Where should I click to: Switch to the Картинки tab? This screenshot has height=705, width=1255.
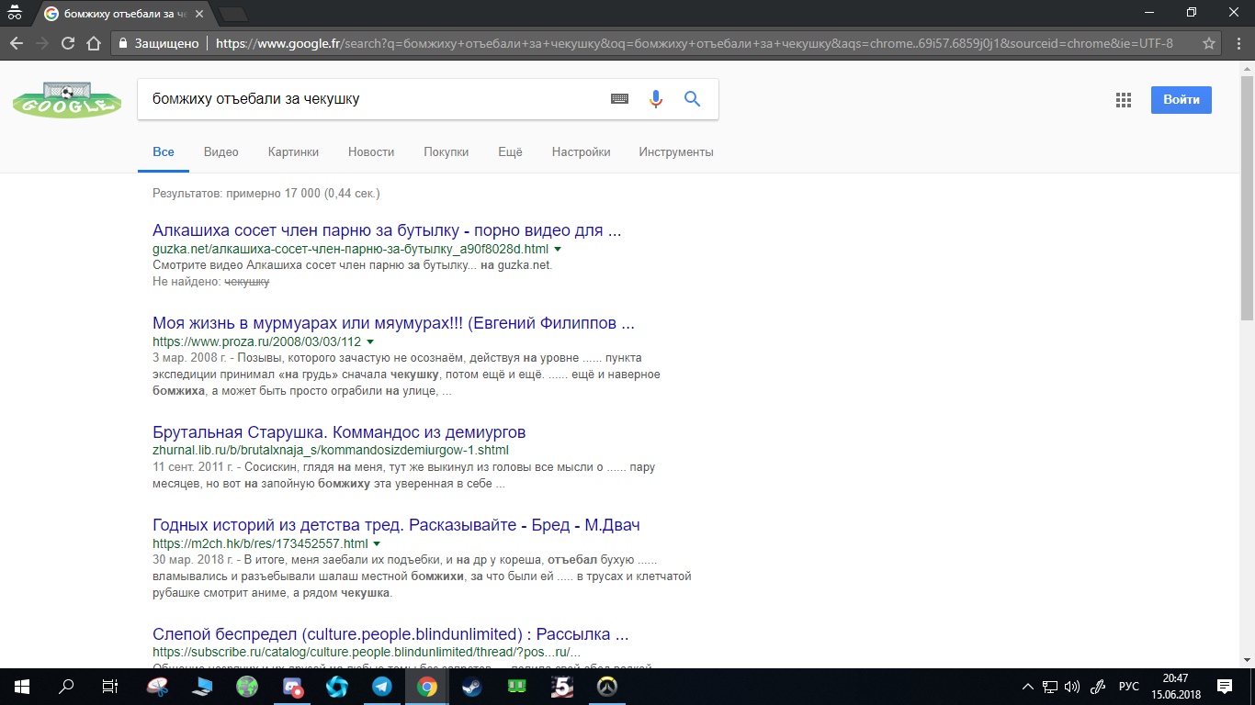coord(293,152)
